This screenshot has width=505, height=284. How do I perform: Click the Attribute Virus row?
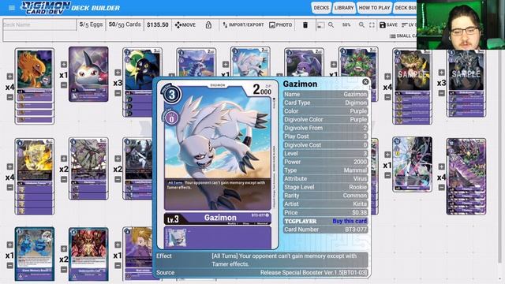(325, 179)
